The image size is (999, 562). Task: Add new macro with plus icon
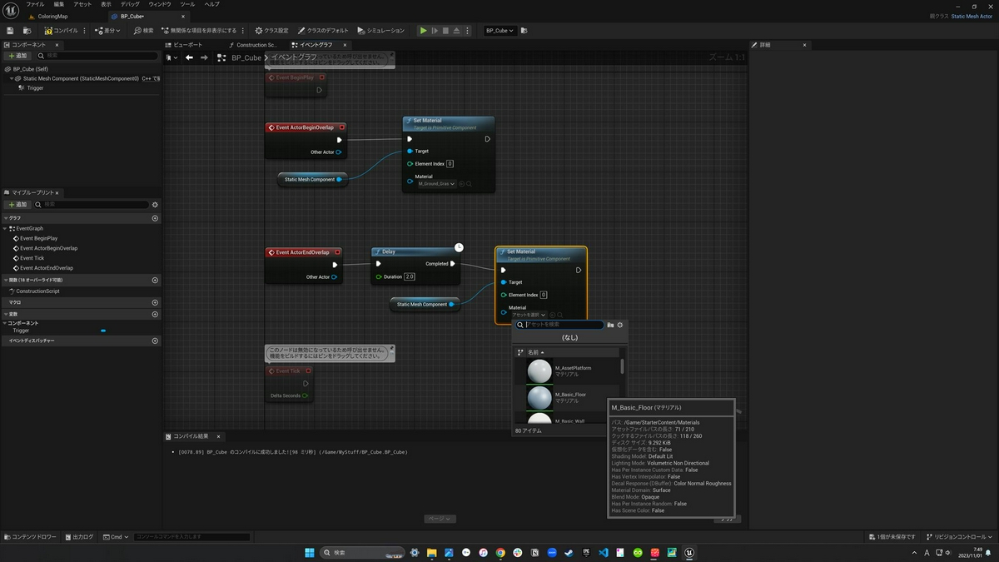pos(155,302)
